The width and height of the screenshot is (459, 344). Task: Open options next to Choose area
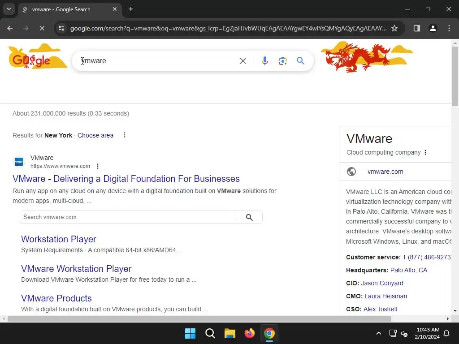[x=125, y=135]
